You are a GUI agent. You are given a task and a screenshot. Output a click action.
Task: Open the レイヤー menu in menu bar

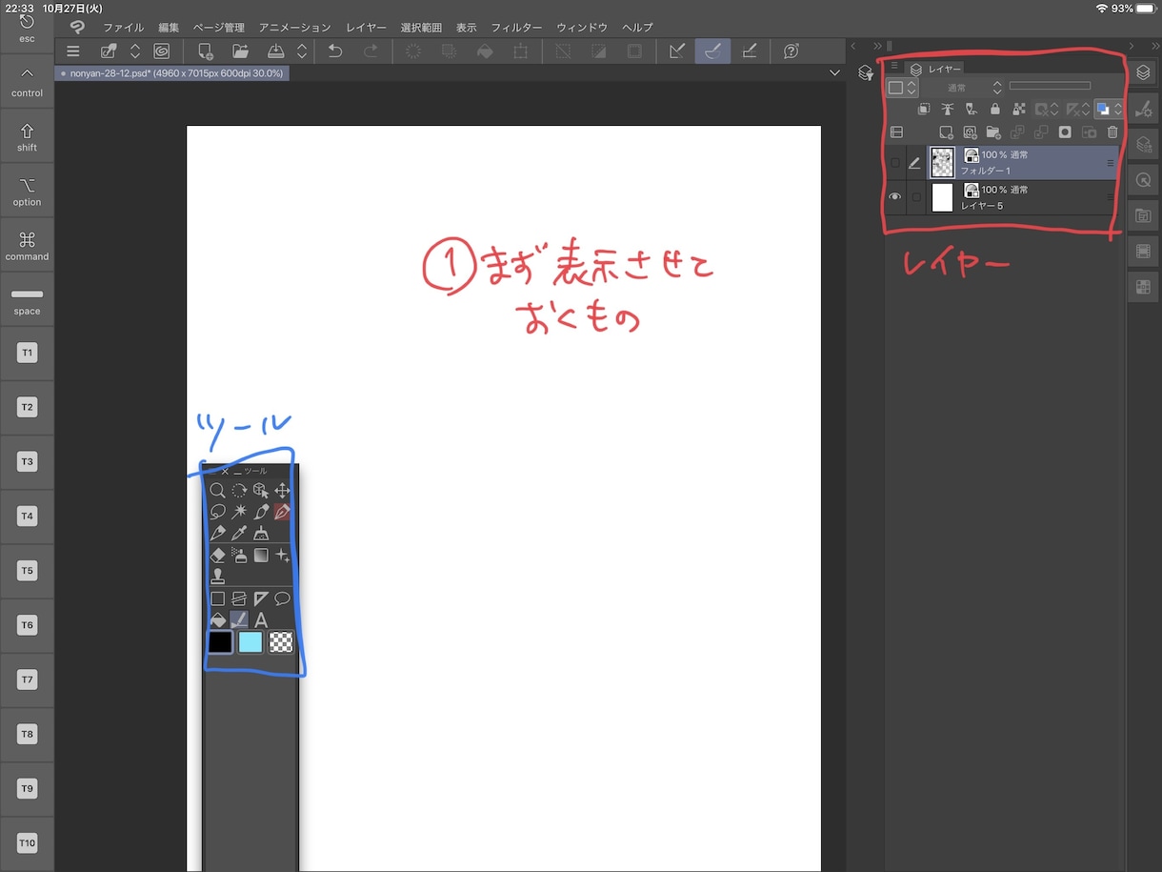click(x=367, y=28)
